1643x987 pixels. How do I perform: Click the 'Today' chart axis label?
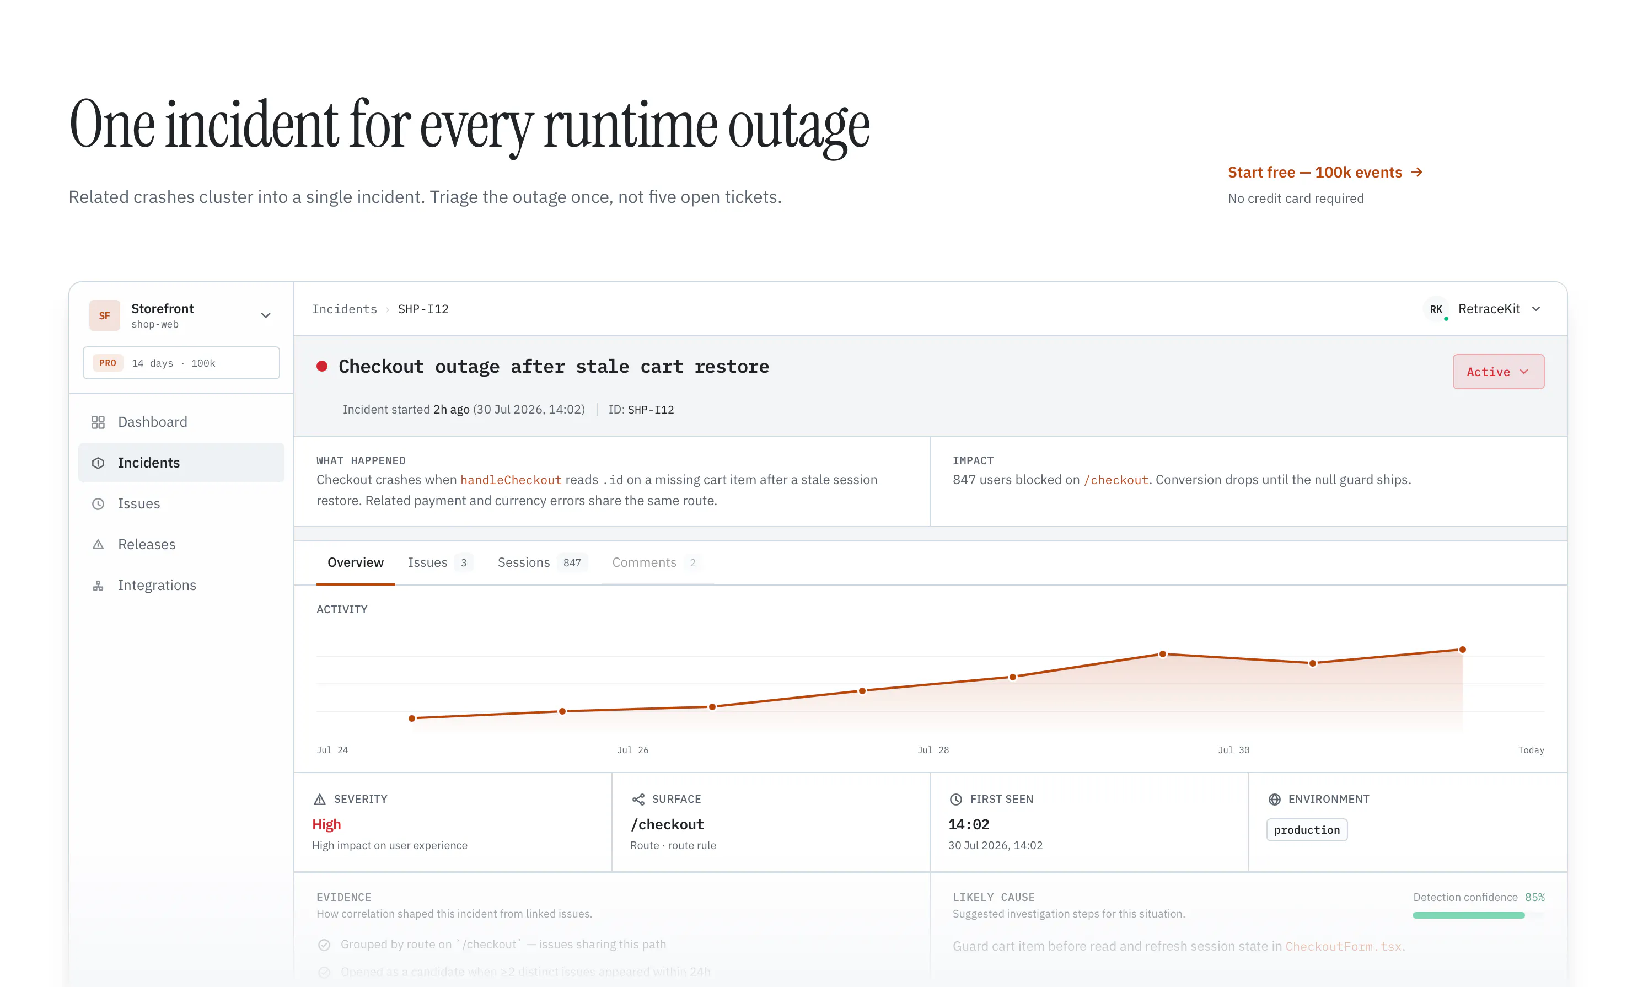1531,750
